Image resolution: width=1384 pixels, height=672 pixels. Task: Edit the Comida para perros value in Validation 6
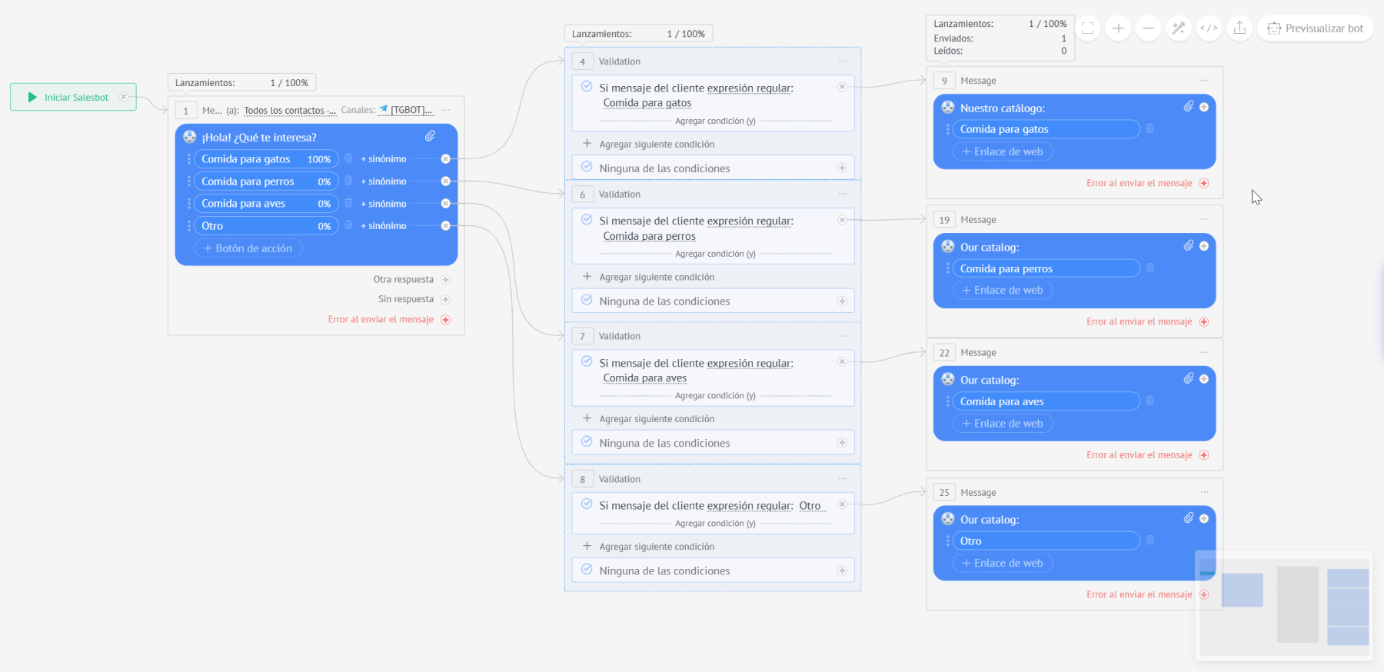pyautogui.click(x=650, y=237)
